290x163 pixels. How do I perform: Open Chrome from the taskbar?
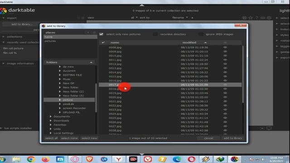tap(31, 159)
